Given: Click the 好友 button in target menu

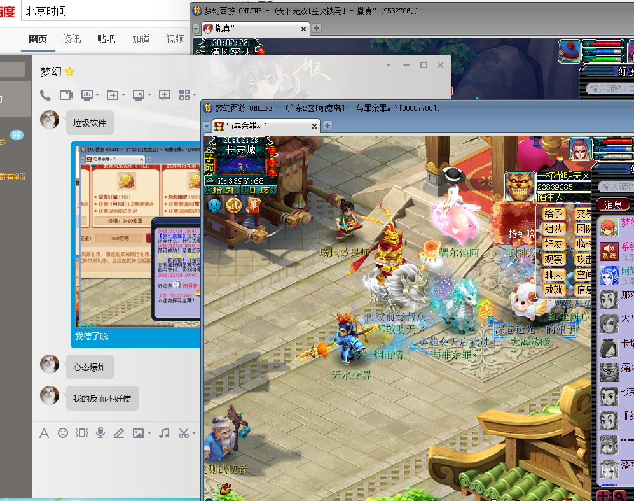Looking at the screenshot, I should [553, 244].
